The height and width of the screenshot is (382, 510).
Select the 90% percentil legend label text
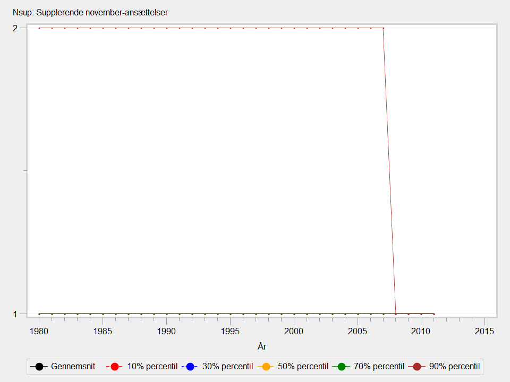455,366
